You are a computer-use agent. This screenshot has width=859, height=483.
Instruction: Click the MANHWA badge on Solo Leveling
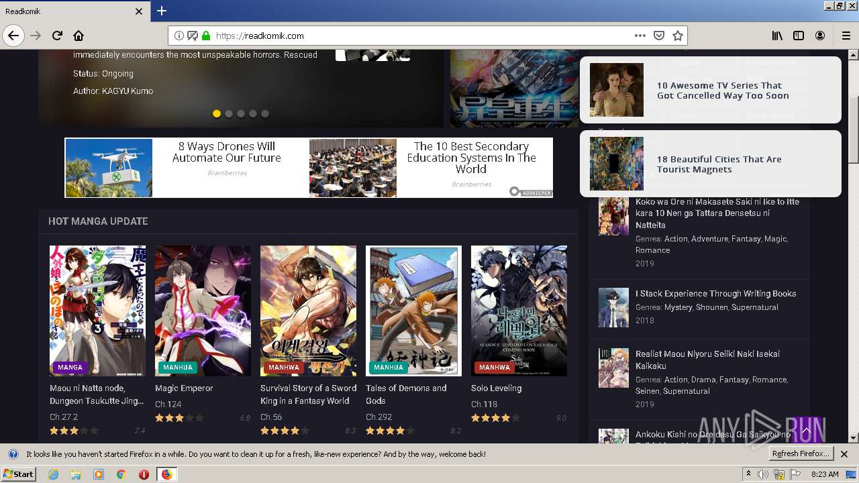[495, 368]
